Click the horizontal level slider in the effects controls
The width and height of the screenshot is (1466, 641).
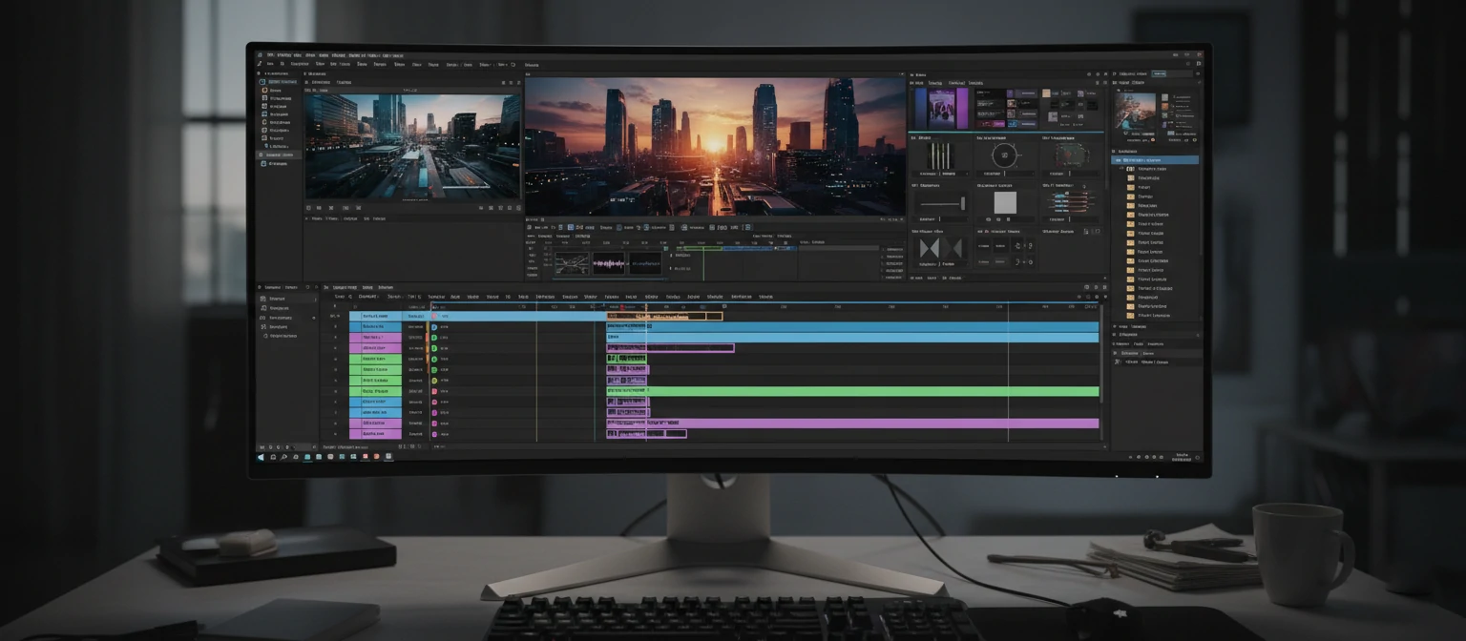[941, 203]
